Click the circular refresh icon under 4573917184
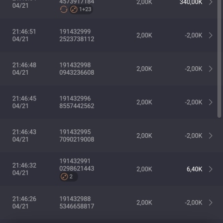This screenshot has width=223, height=223. [64, 9]
